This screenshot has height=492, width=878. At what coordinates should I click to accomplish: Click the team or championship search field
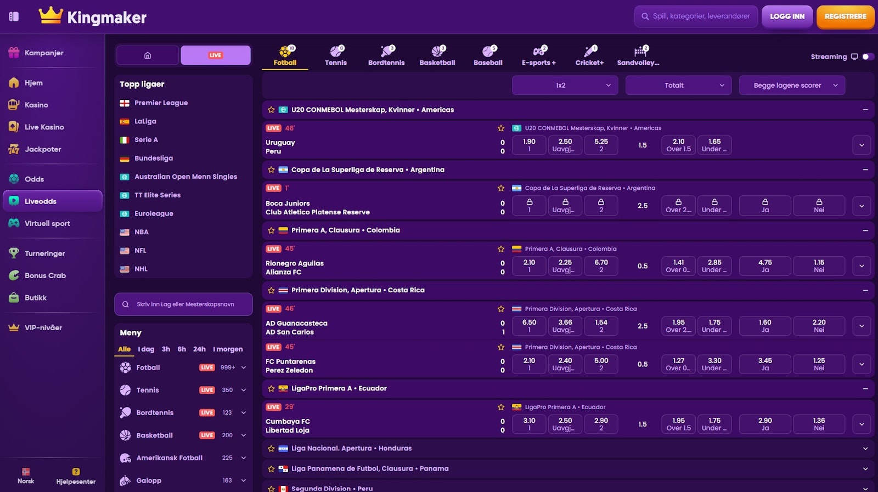[184, 304]
